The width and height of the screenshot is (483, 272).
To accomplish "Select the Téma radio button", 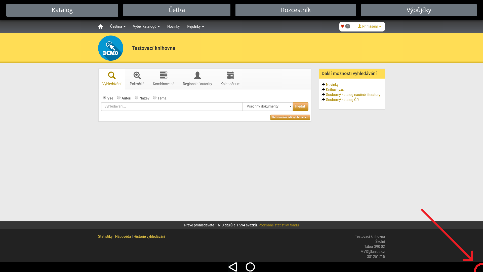I will [x=155, y=98].
